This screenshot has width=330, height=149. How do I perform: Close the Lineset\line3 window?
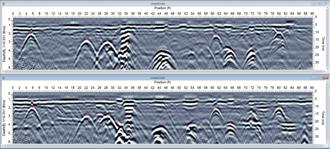(x=325, y=78)
